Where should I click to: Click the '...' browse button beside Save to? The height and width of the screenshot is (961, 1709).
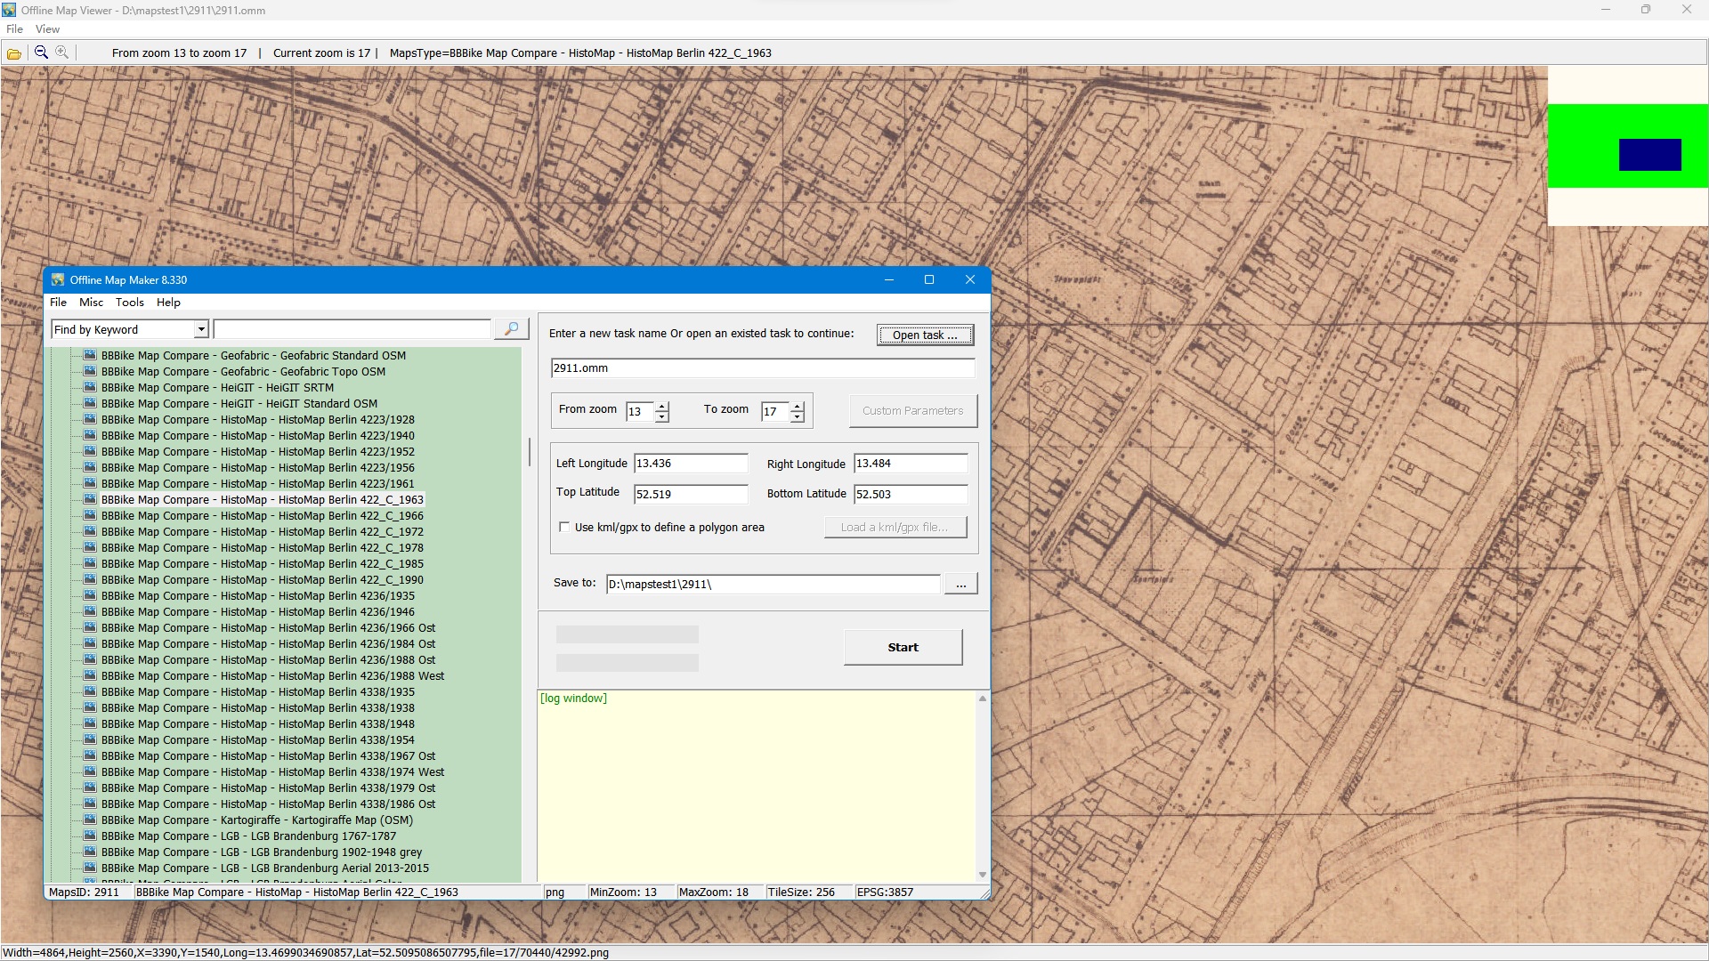point(960,584)
